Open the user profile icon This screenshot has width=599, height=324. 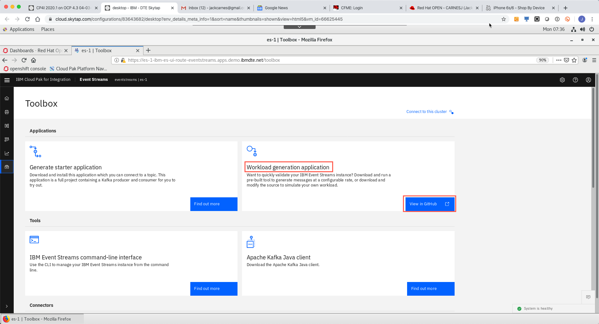point(588,80)
